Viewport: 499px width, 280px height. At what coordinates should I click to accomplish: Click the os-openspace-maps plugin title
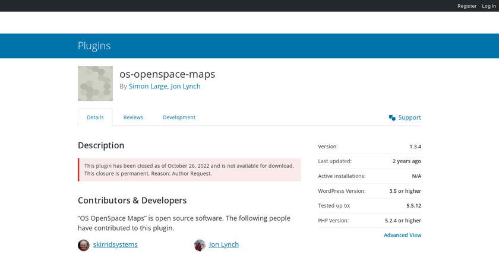click(167, 74)
